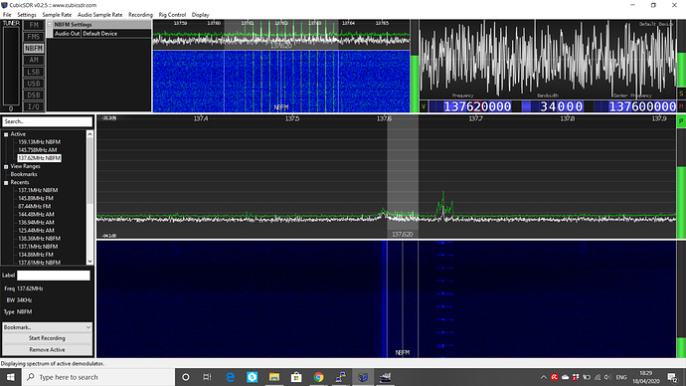The height and width of the screenshot is (386, 686).
Task: Click the bookmark Search field
Action: tap(47, 121)
